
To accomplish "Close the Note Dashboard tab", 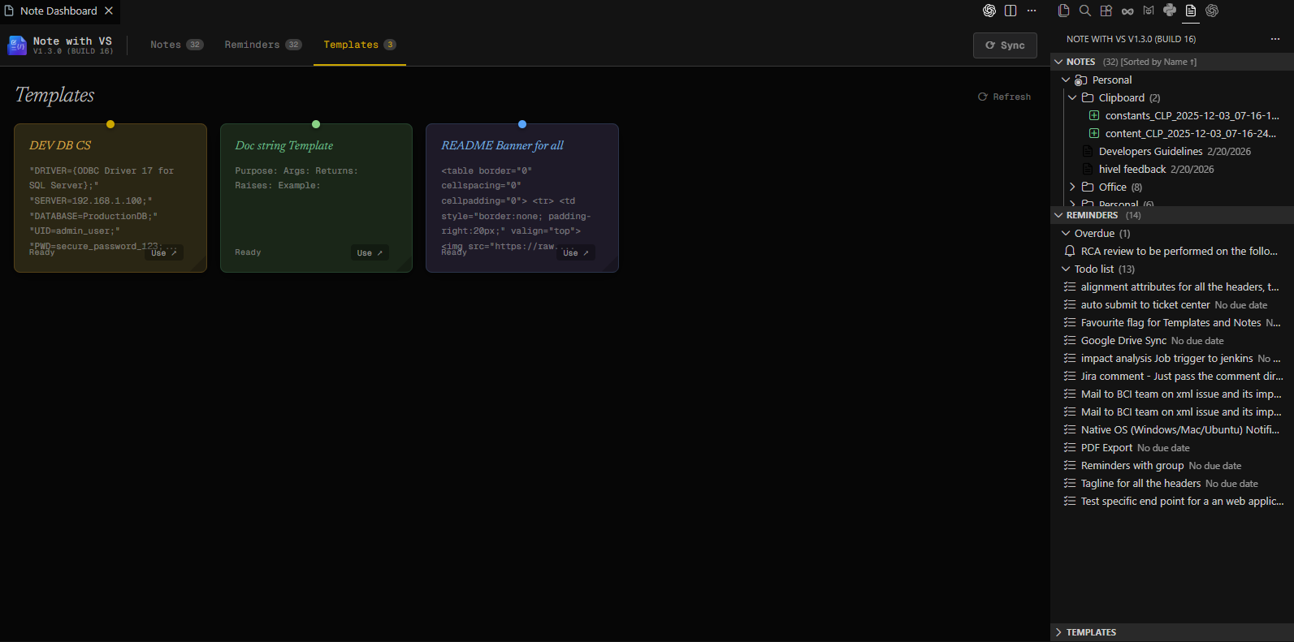I will pyautogui.click(x=109, y=11).
